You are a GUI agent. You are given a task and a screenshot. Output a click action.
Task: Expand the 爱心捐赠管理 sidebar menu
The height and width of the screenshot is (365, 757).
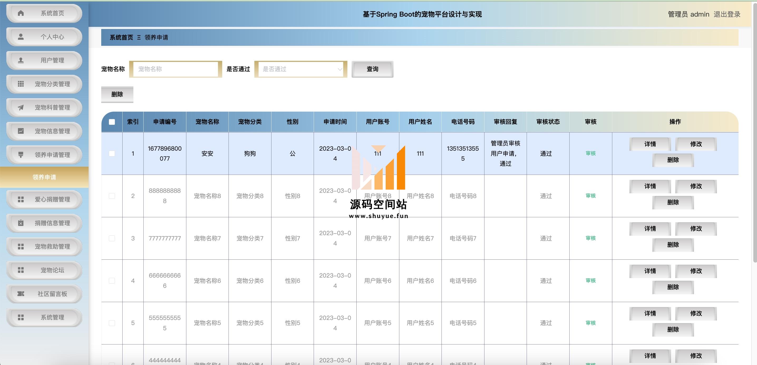tap(44, 199)
